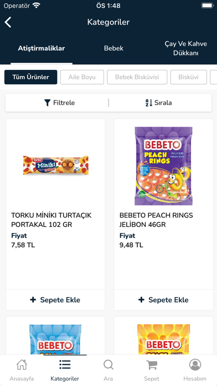Switch to Çay Ve Kahve Dükkanı tab
This screenshot has height=386, width=217.
pyautogui.click(x=186, y=48)
